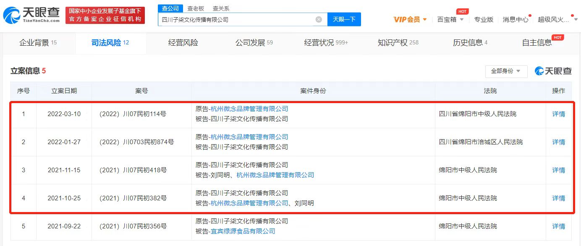Switch to the 查公司 search tab
This screenshot has width=581, height=246.
pyautogui.click(x=170, y=8)
